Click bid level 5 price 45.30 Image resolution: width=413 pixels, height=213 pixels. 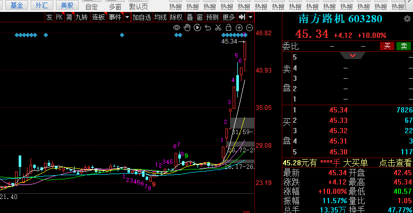click(338, 152)
